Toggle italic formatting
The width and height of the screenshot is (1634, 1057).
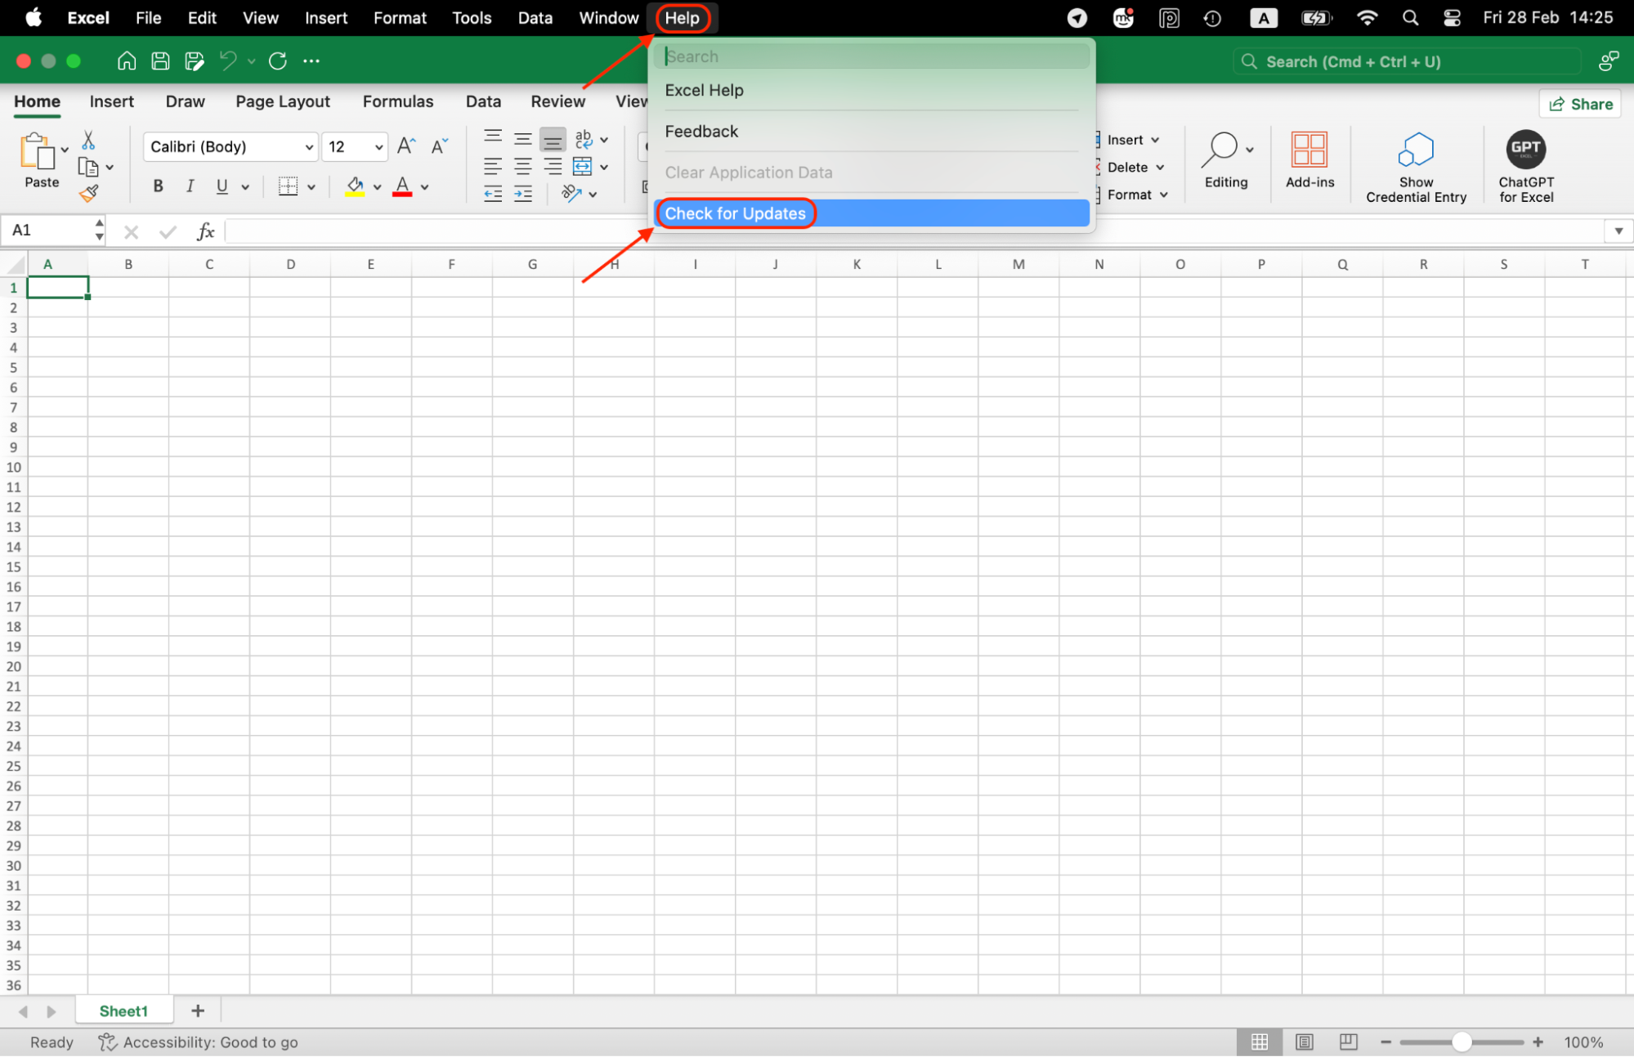pyautogui.click(x=189, y=186)
